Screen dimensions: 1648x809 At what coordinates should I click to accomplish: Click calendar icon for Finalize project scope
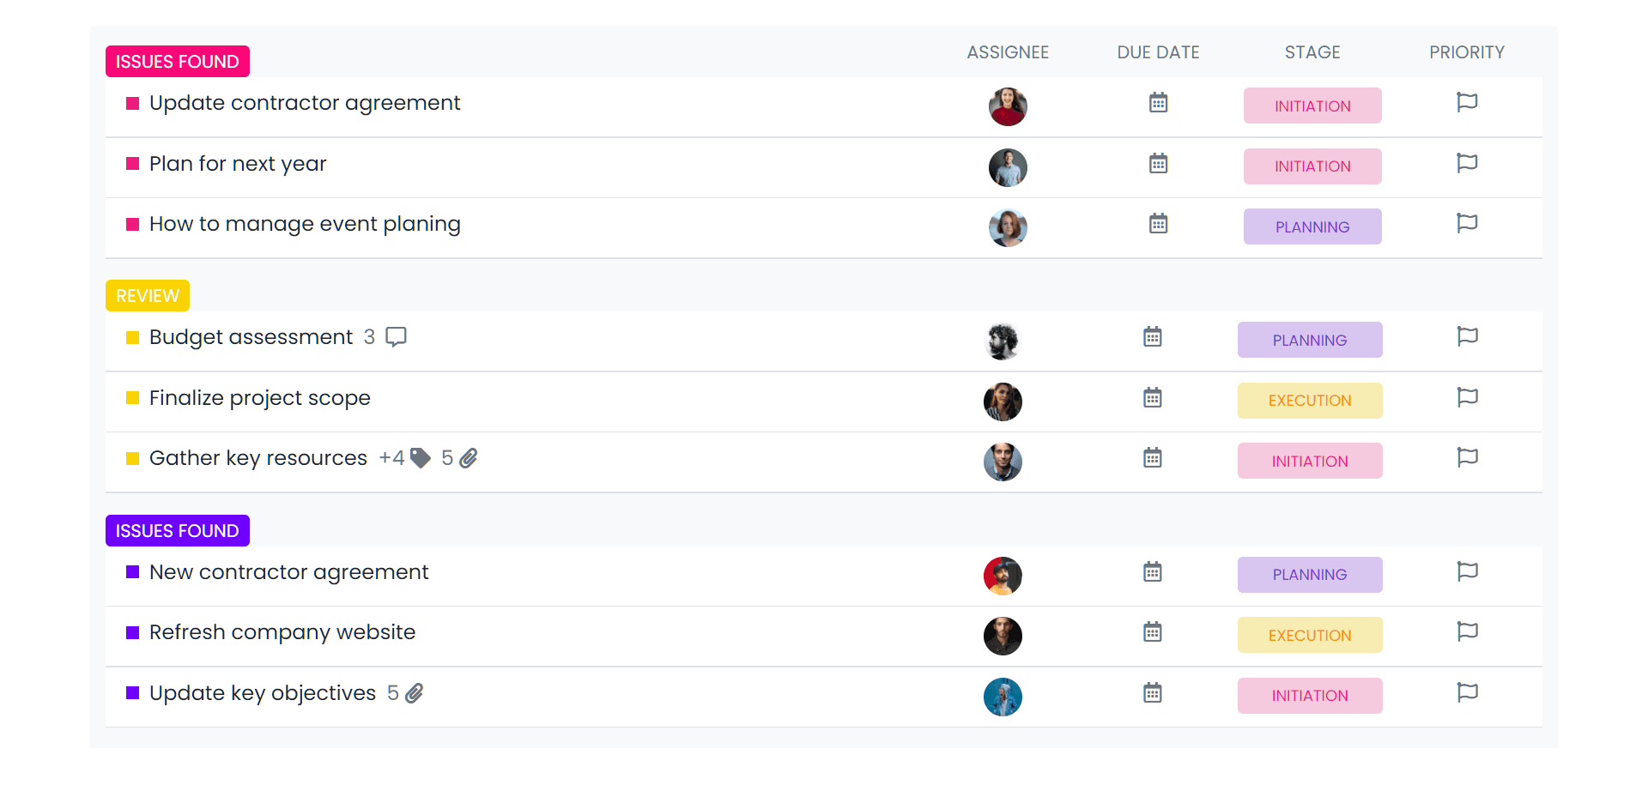(1152, 397)
